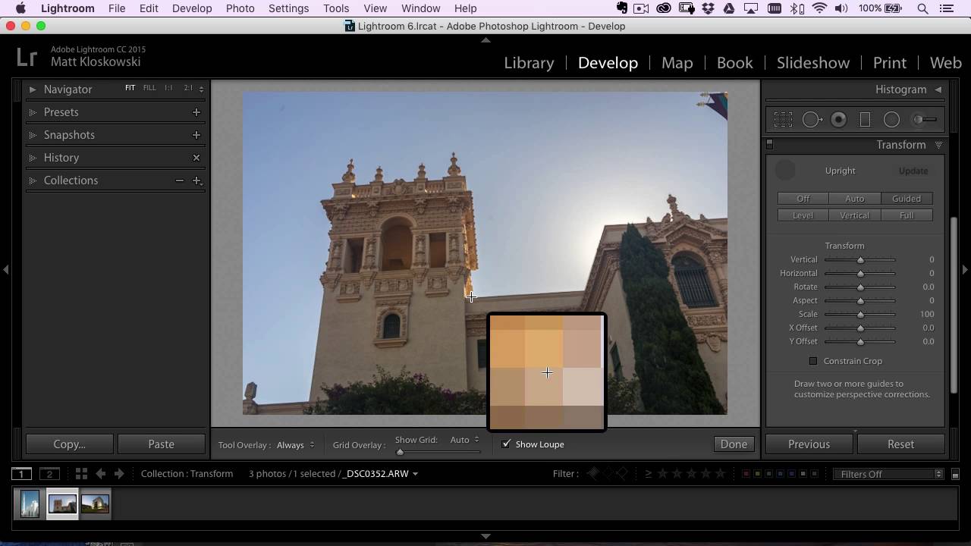This screenshot has height=546, width=971.
Task: Hide right panel group arrow
Action: (x=965, y=269)
